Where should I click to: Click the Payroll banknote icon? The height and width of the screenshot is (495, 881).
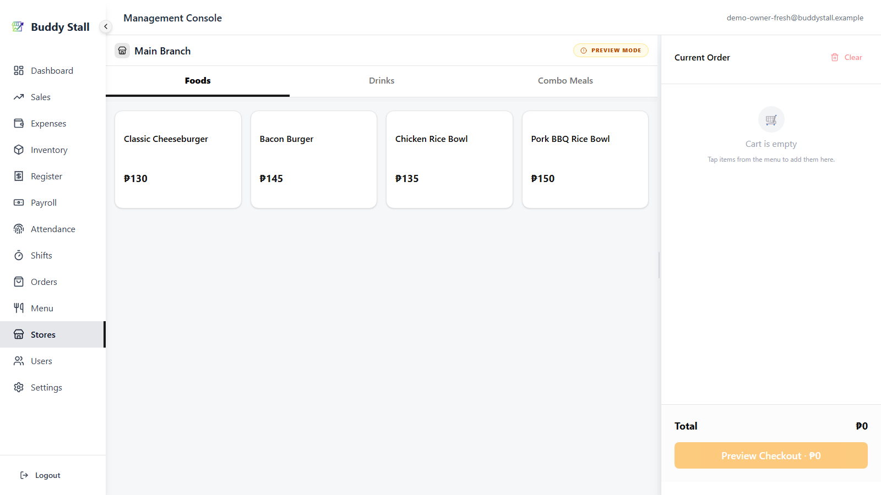(x=19, y=202)
